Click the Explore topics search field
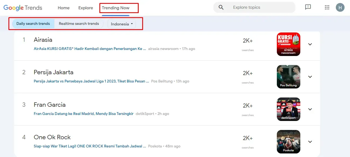The height and width of the screenshot is (157, 350). (x=259, y=8)
